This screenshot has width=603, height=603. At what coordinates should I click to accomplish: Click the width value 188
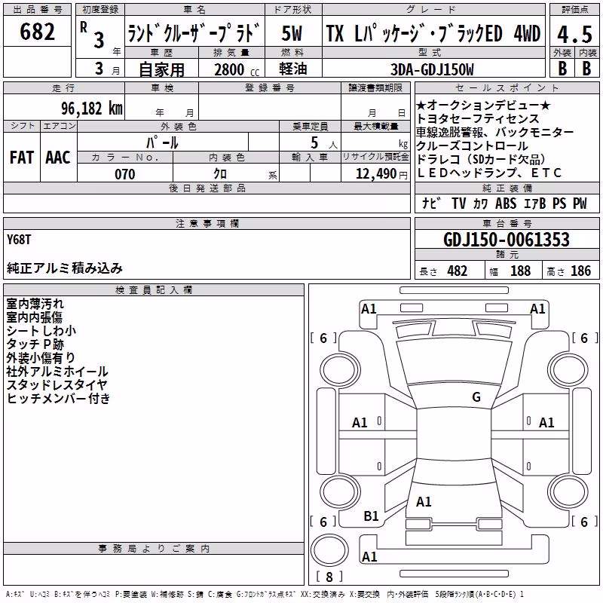point(521,271)
